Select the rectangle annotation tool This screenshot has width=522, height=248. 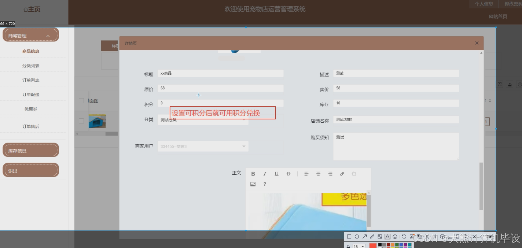click(349, 237)
